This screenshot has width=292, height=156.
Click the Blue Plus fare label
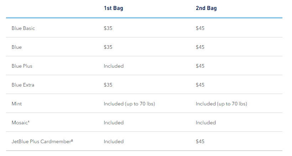(x=22, y=66)
